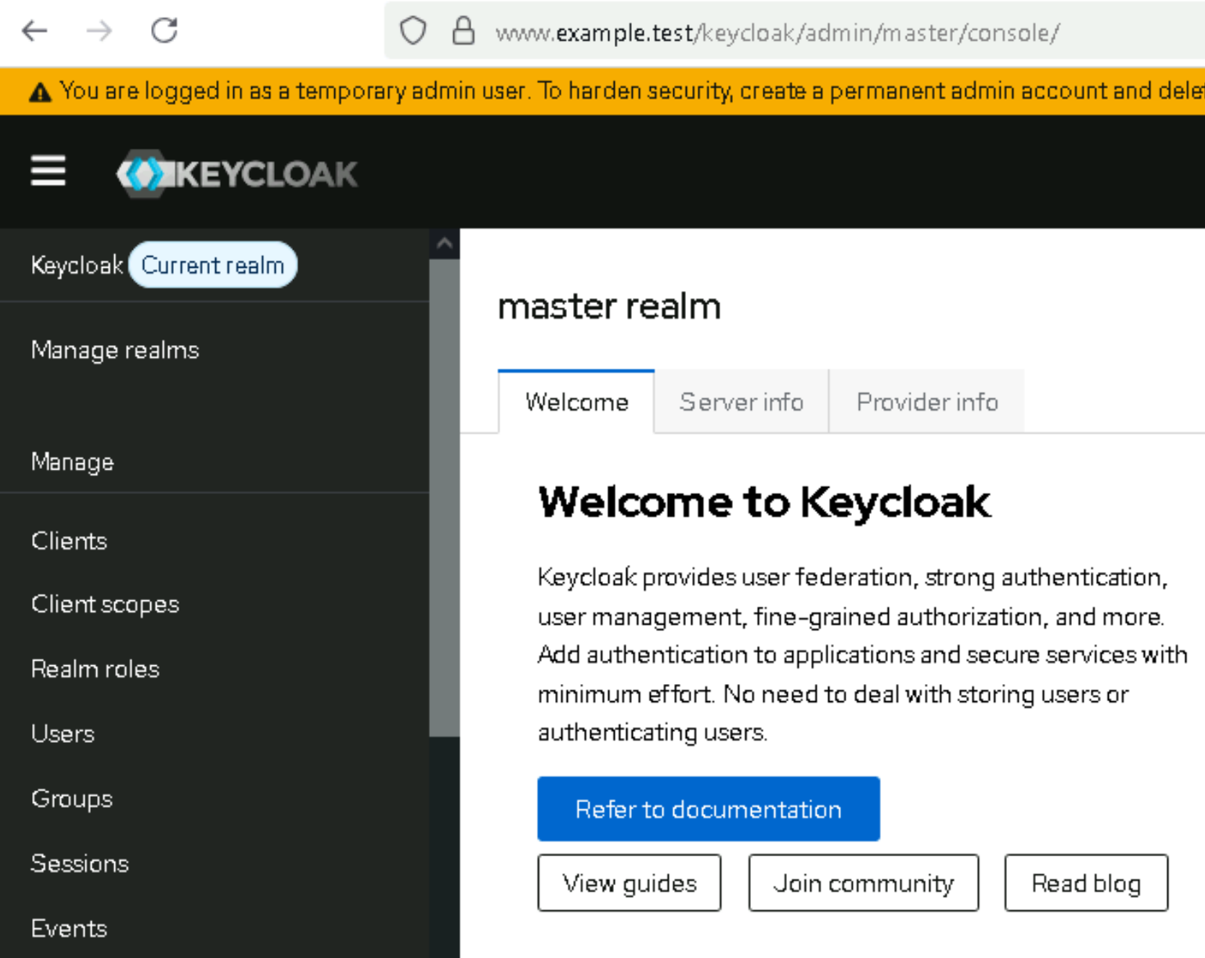Navigate to Users
This screenshot has width=1205, height=958.
63,734
